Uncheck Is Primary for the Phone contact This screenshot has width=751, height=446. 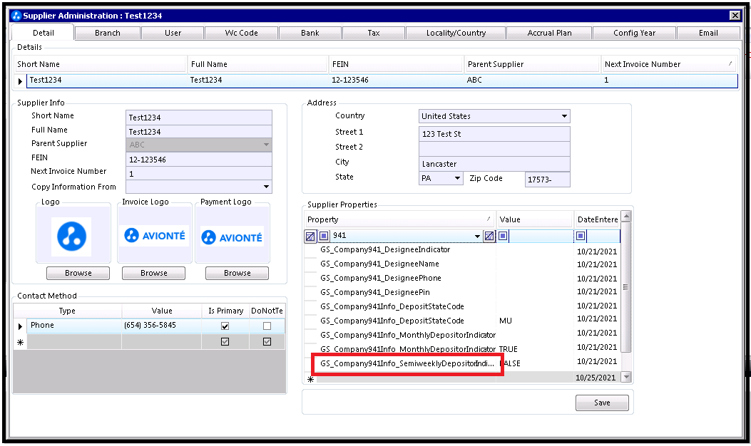225,326
